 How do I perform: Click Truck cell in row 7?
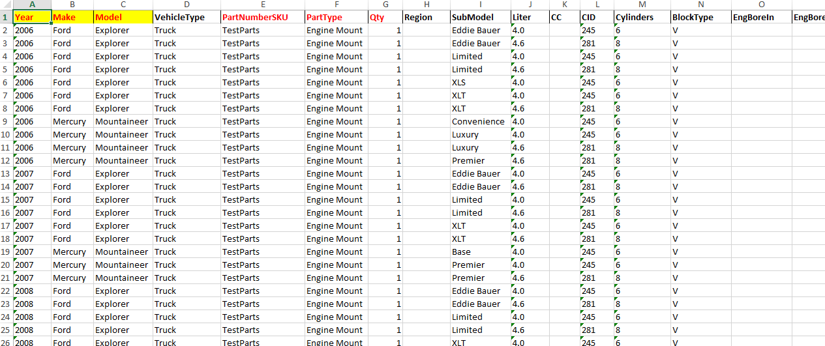pos(187,95)
